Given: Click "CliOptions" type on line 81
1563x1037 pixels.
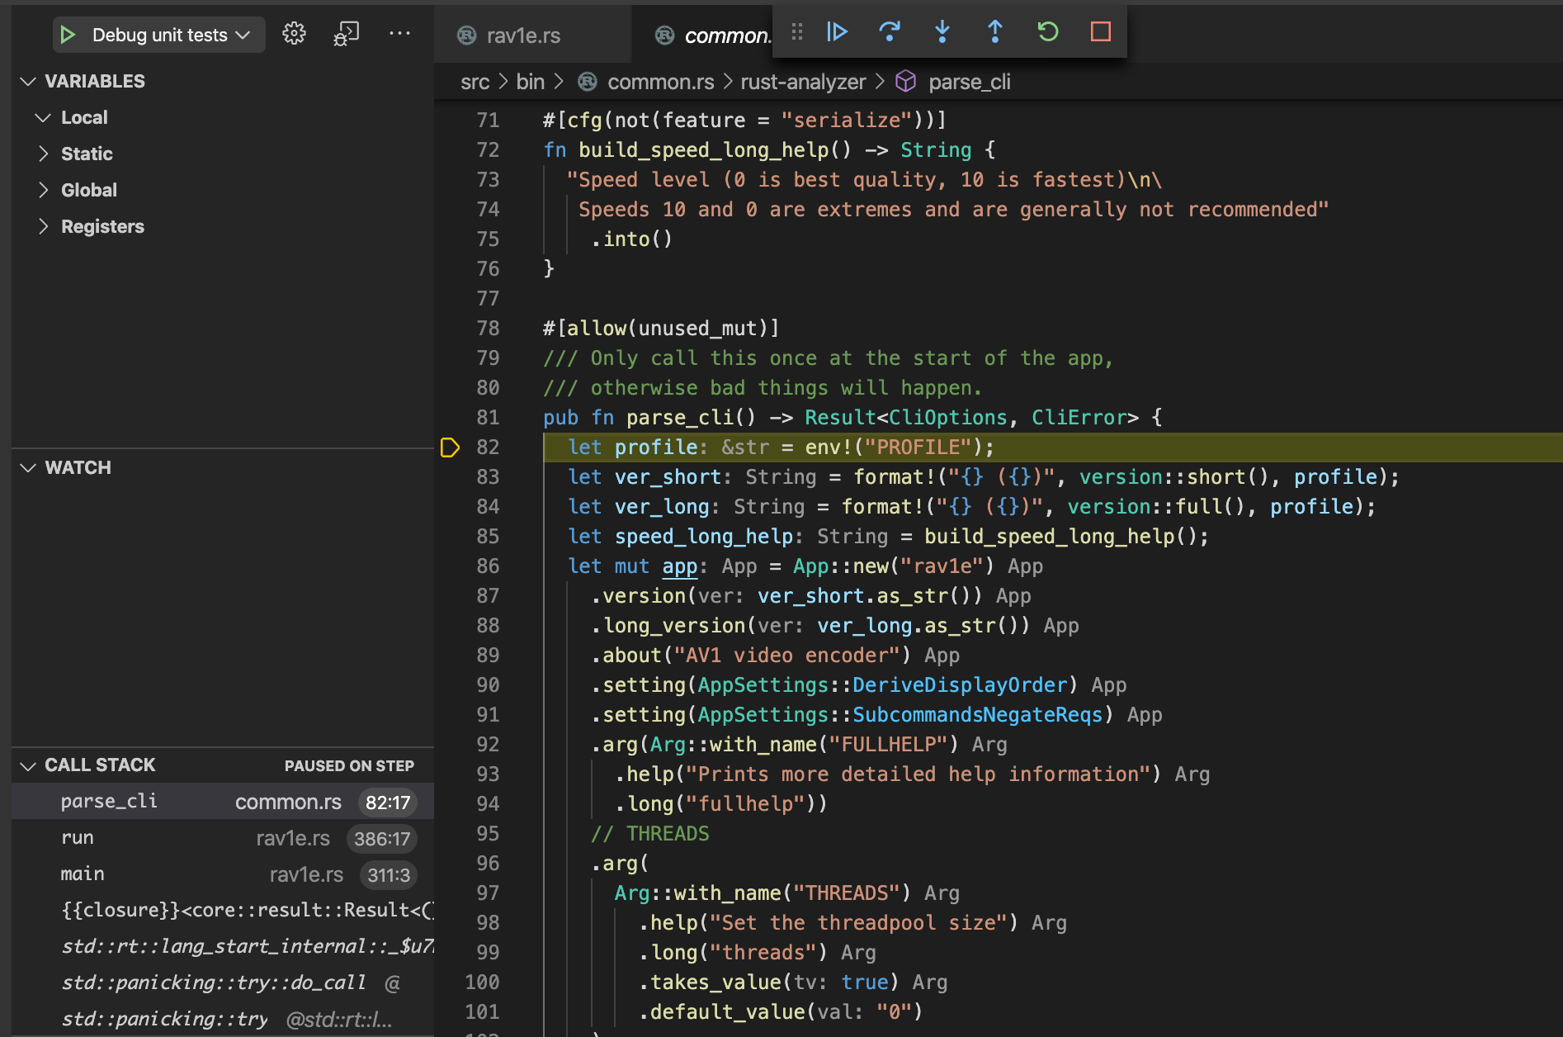Looking at the screenshot, I should (x=947, y=418).
